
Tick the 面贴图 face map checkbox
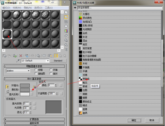[x=36, y=73]
